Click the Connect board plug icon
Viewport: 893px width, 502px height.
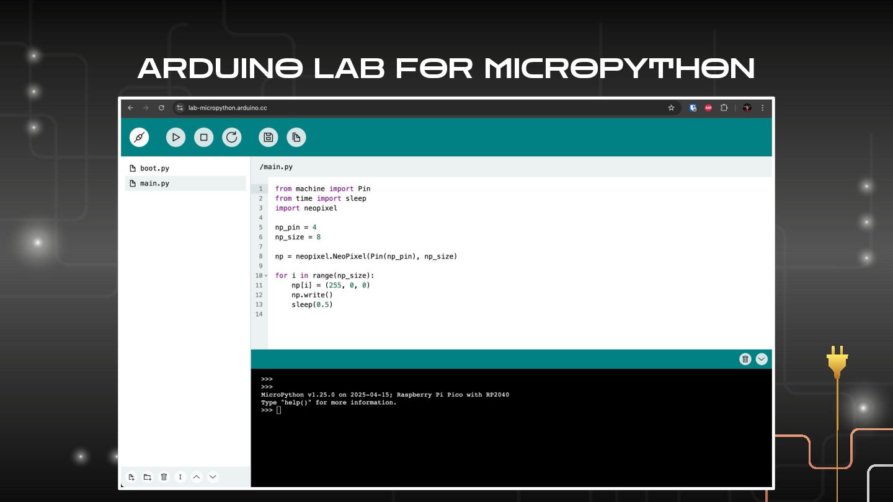tap(140, 138)
